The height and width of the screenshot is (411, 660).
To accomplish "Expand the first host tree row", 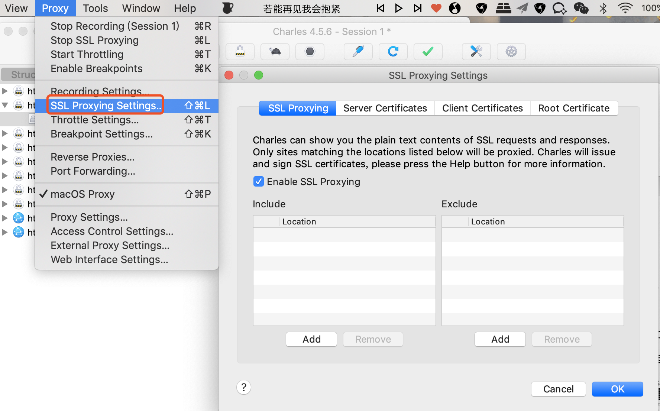I will 5,91.
